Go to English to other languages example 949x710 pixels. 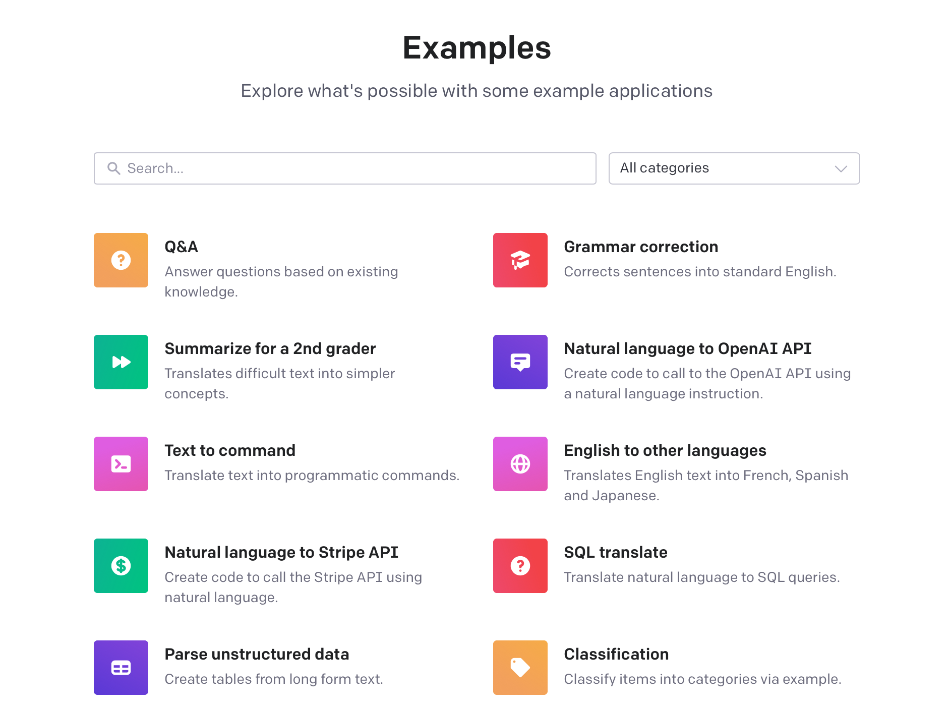pyautogui.click(x=665, y=451)
